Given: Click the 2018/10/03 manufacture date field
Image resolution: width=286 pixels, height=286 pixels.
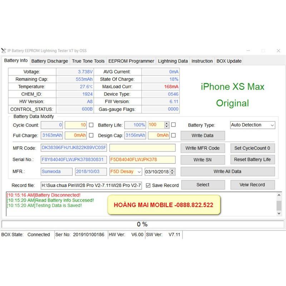Looking at the screenshot, I should (91, 172).
